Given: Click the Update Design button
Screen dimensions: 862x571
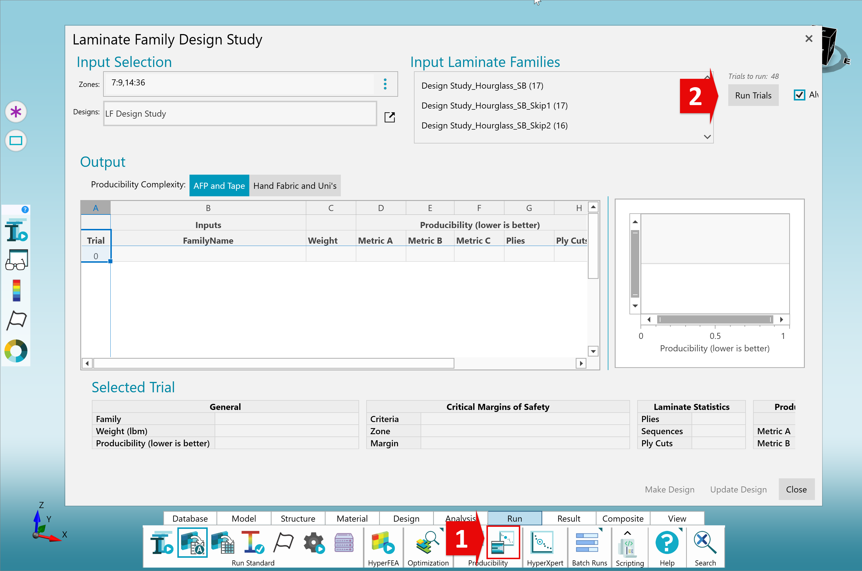Looking at the screenshot, I should point(738,489).
